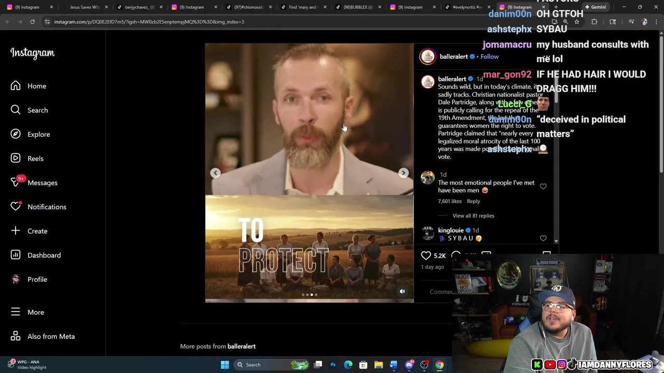Click the video frame of bearded man
Viewport: 664px width, 373px height.
(x=309, y=119)
